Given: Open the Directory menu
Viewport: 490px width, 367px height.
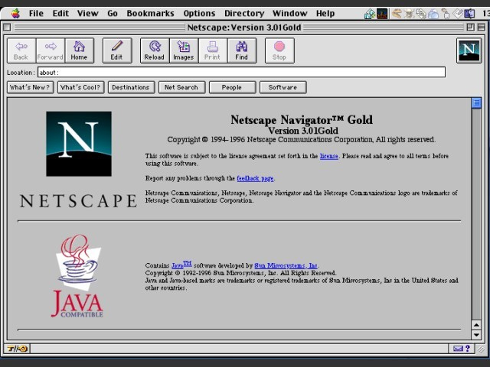Looking at the screenshot, I should point(244,14).
